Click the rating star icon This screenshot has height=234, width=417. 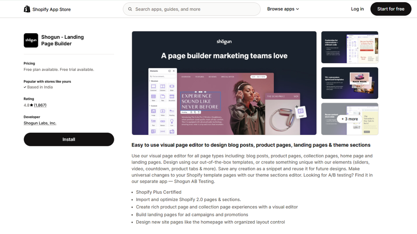32,105
